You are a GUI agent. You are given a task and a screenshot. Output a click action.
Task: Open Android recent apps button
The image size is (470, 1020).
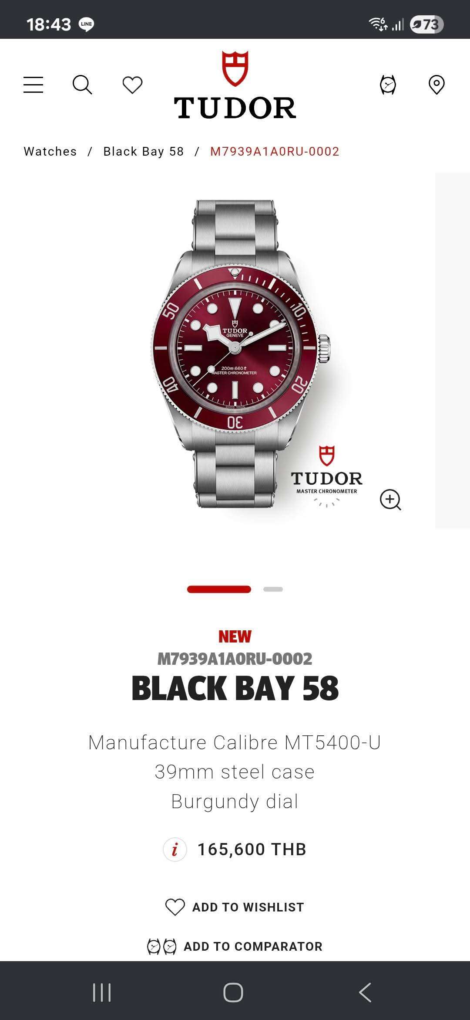(x=102, y=993)
